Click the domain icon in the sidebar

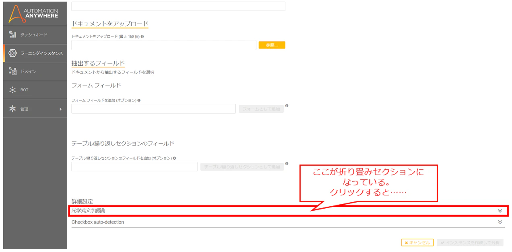point(12,71)
